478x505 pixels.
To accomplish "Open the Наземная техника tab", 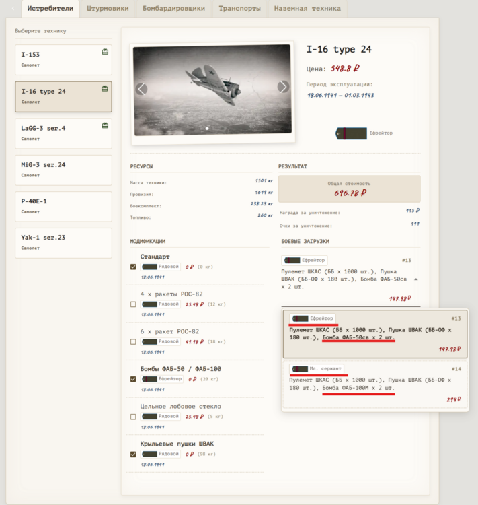I will click(307, 8).
